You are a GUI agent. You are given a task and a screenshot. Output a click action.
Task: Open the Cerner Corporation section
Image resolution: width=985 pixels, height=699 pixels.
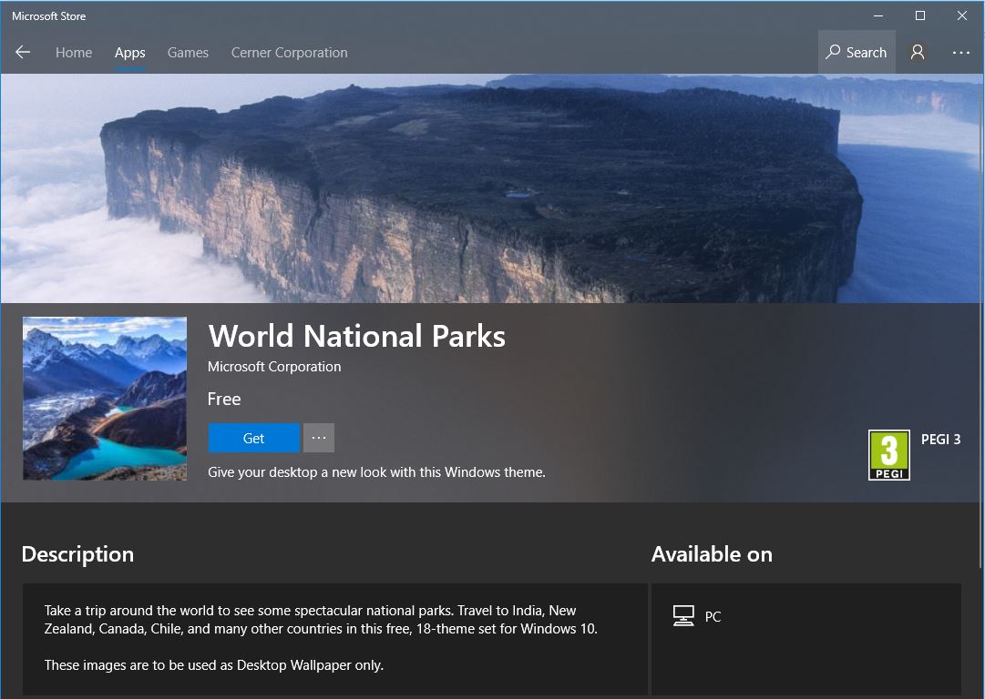click(289, 52)
